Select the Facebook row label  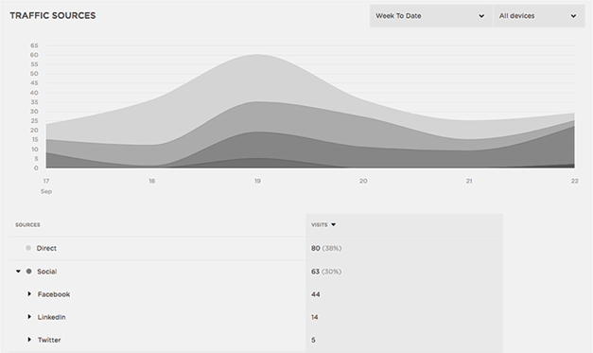54,294
